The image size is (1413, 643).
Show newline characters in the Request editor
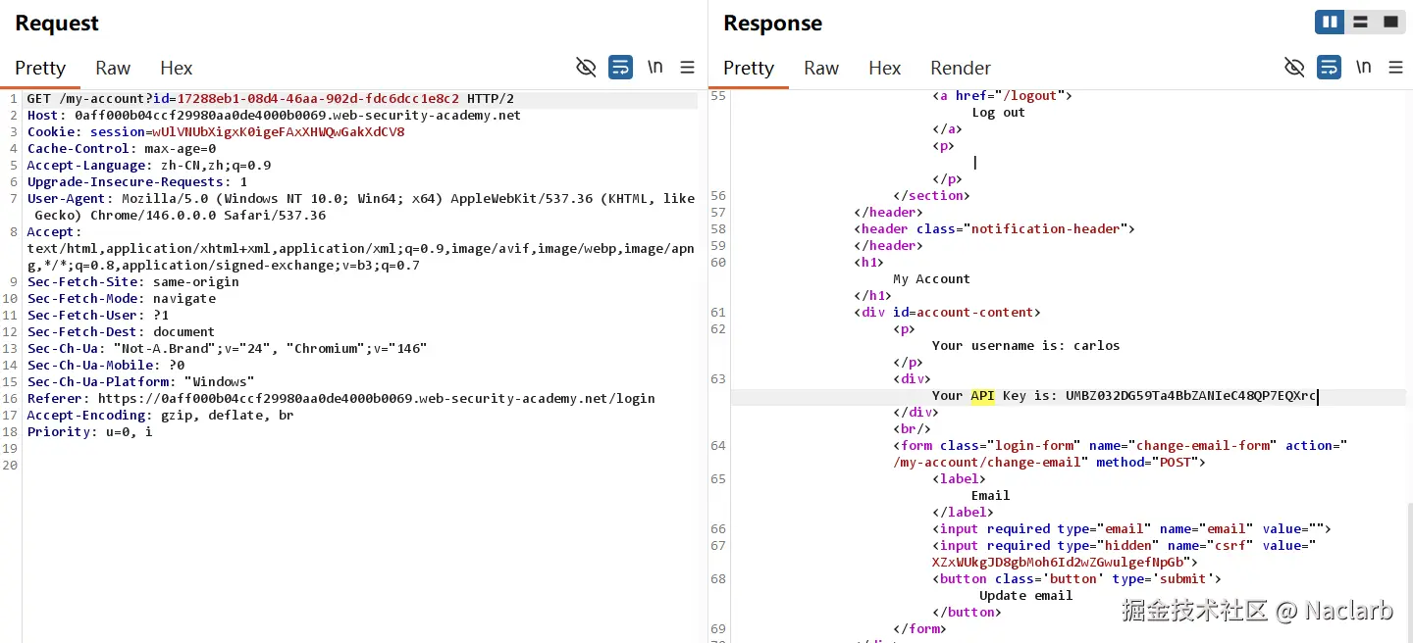(x=654, y=67)
